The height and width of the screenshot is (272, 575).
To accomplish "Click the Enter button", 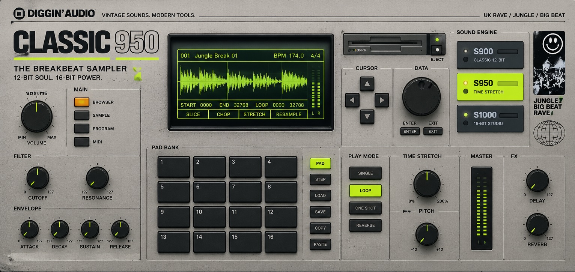I will tap(410, 131).
